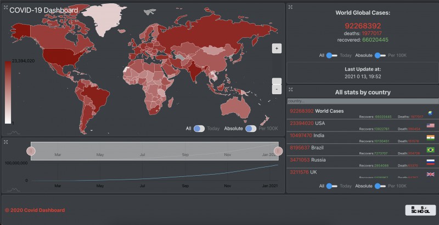Click the legend maximum value 23,394,020
This screenshot has width=439, height=225.
(x=23, y=61)
